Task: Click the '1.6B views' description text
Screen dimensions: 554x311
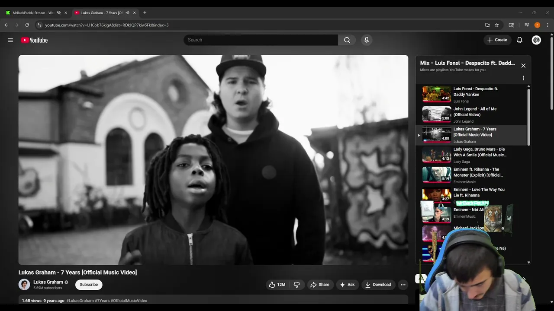Action: [x=32, y=301]
